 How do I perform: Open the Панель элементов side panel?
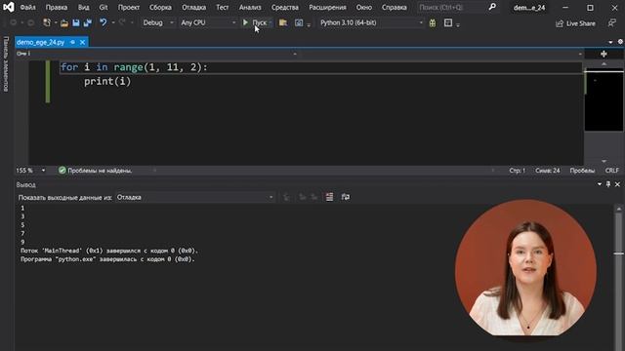pyautogui.click(x=6, y=63)
